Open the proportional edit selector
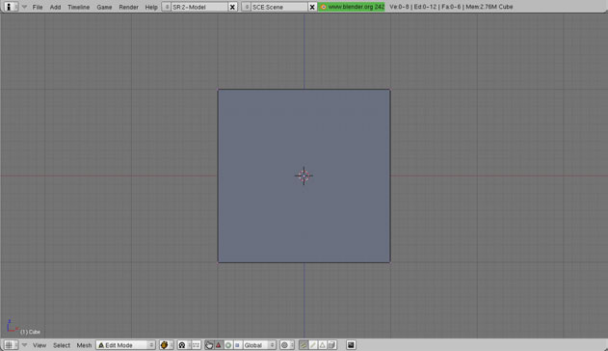608x351 pixels. 287,345
